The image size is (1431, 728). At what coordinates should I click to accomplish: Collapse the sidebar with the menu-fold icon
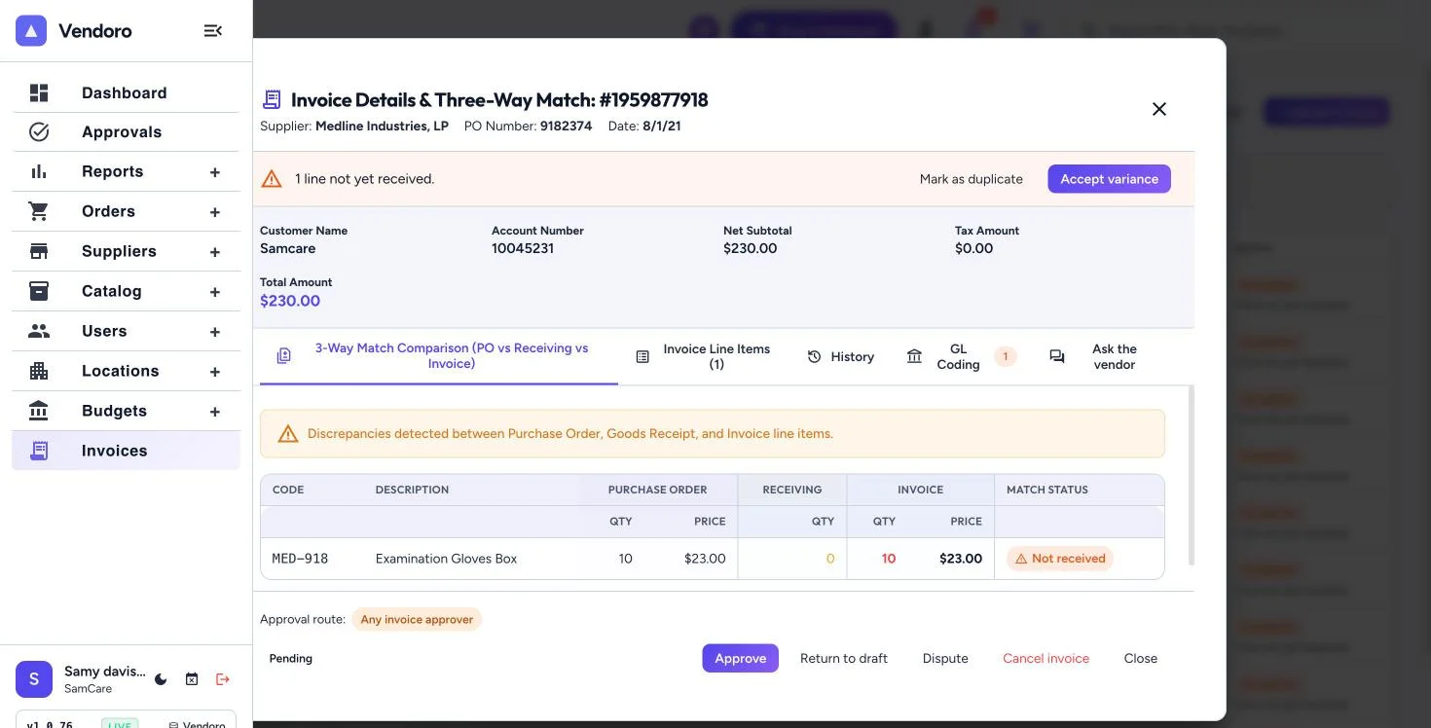[213, 31]
